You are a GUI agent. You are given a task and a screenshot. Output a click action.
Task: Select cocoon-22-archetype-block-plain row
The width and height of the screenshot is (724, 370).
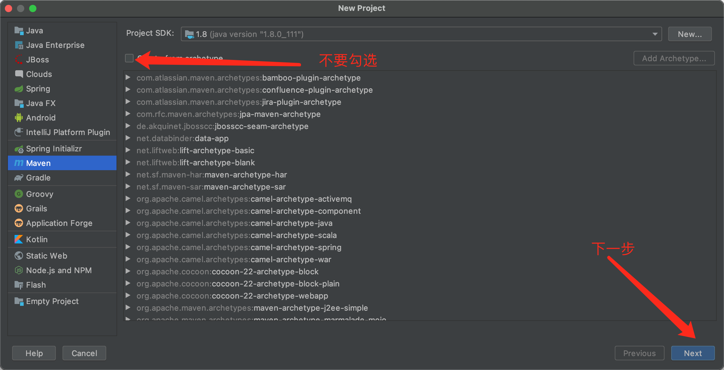420,284
